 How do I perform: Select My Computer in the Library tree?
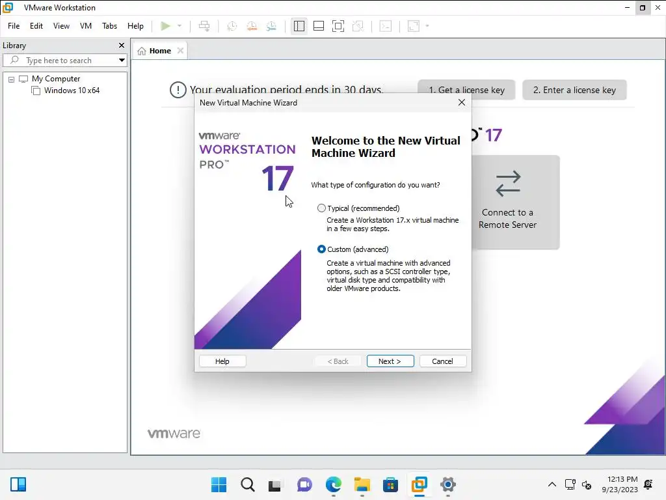[56, 79]
